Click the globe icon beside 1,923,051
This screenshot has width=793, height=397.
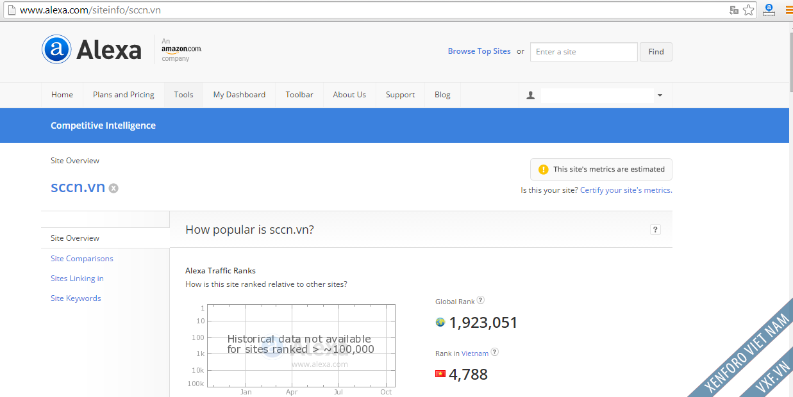pos(440,322)
